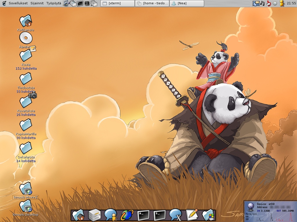Open the Tiedostoja folder icon
Screen dimensions: 297x222
click(x=26, y=78)
